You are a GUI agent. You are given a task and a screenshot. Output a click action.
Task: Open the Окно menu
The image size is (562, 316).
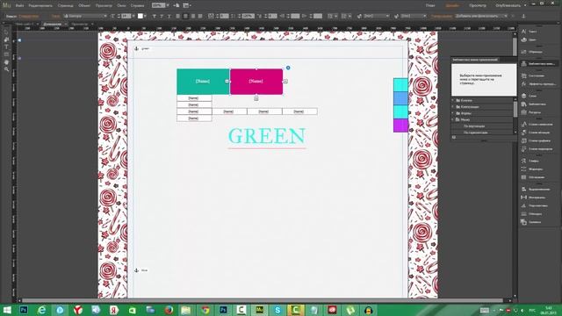(x=121, y=5)
